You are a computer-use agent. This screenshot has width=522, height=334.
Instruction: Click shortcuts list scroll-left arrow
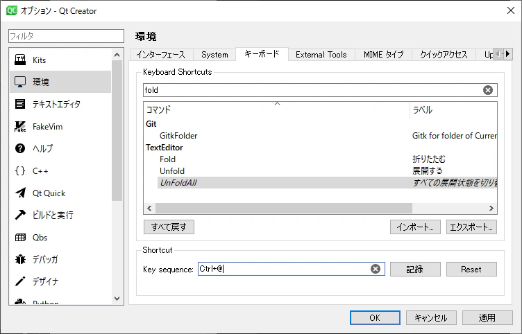pos(149,209)
